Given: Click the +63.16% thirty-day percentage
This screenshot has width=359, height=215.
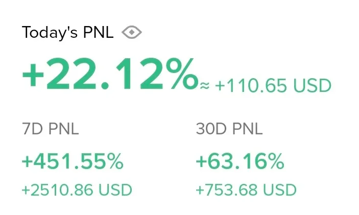Looking at the screenshot, I should [240, 162].
